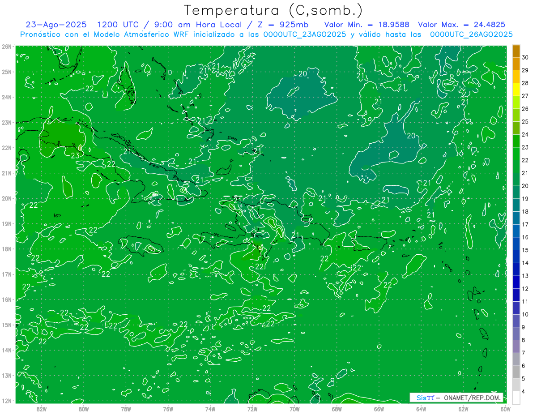Click the dark orange legend band above 30

click(516, 51)
